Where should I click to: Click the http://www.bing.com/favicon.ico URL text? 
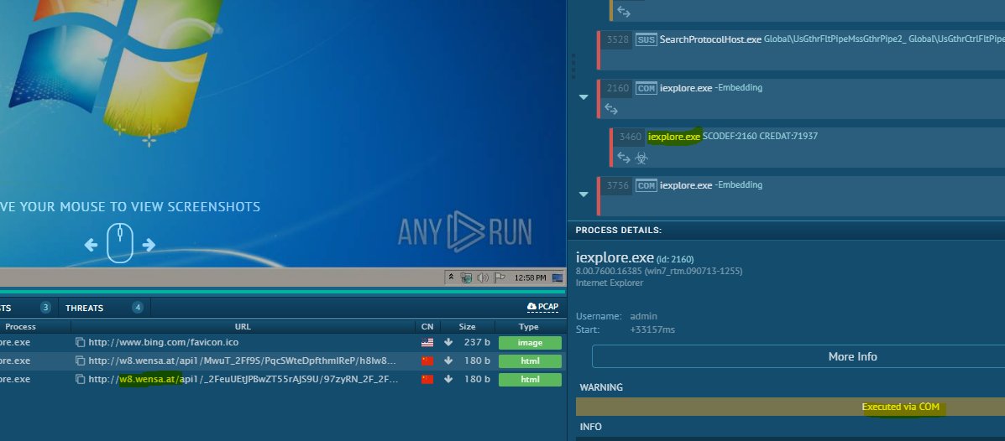coord(164,342)
